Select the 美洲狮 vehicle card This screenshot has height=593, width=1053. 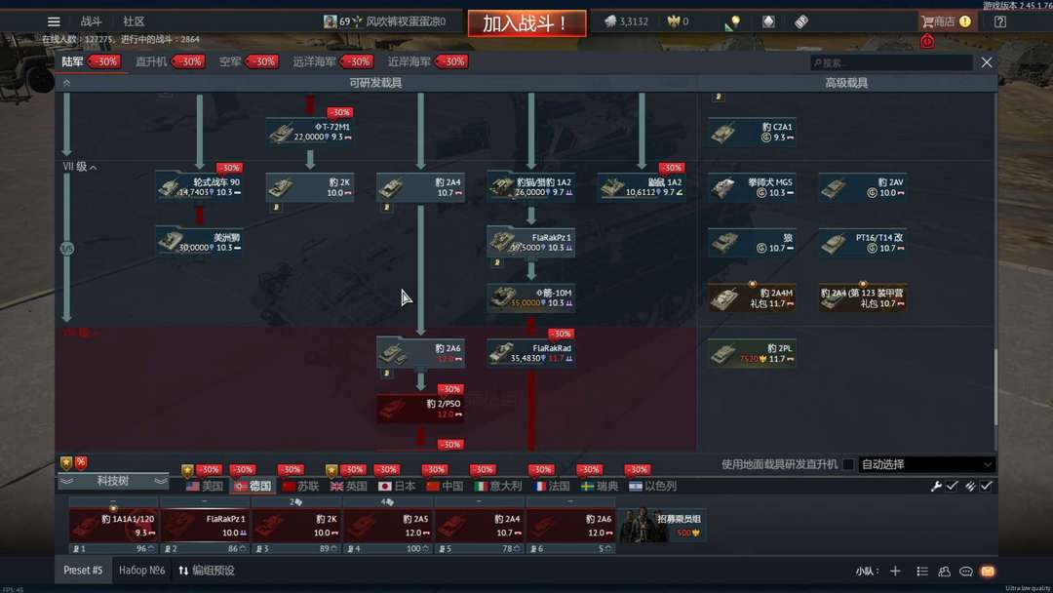pos(199,243)
